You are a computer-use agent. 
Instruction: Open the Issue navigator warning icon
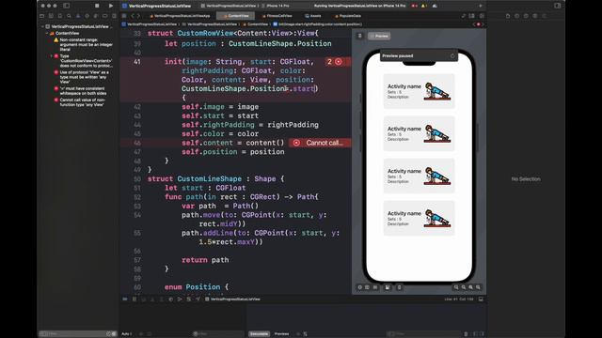(x=78, y=16)
